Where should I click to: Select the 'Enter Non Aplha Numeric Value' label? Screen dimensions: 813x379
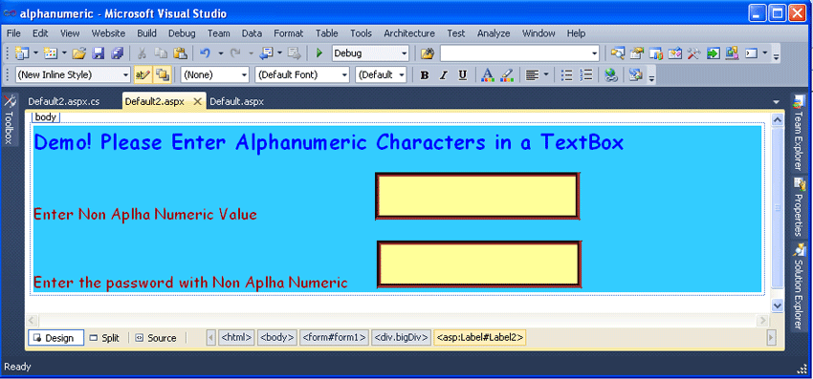(145, 214)
